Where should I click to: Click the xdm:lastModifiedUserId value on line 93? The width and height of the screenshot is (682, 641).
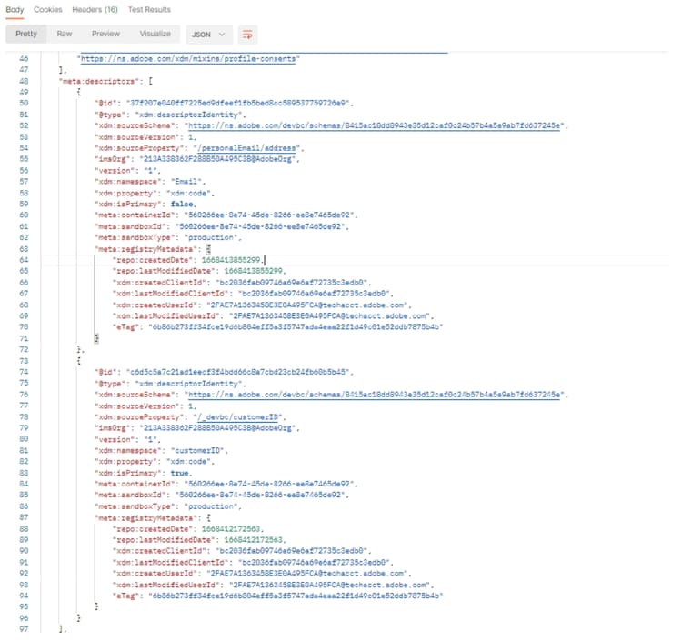pos(329,585)
